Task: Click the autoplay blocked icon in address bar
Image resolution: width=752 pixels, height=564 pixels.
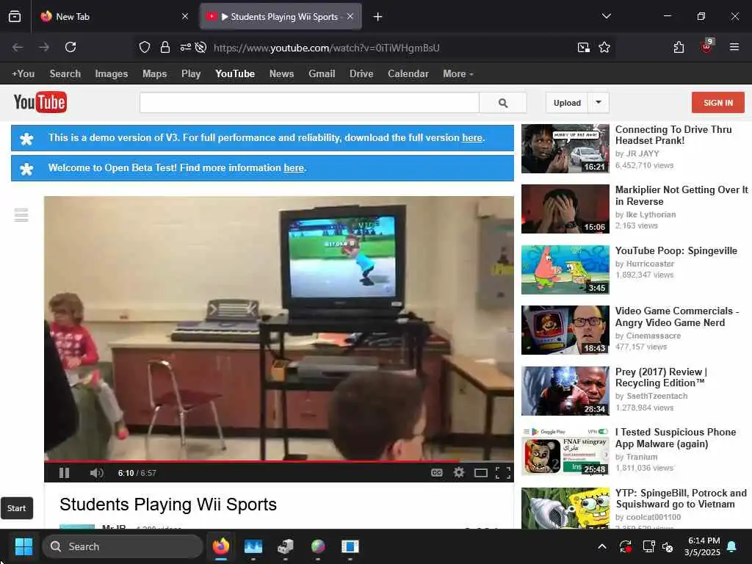Action: click(x=201, y=47)
